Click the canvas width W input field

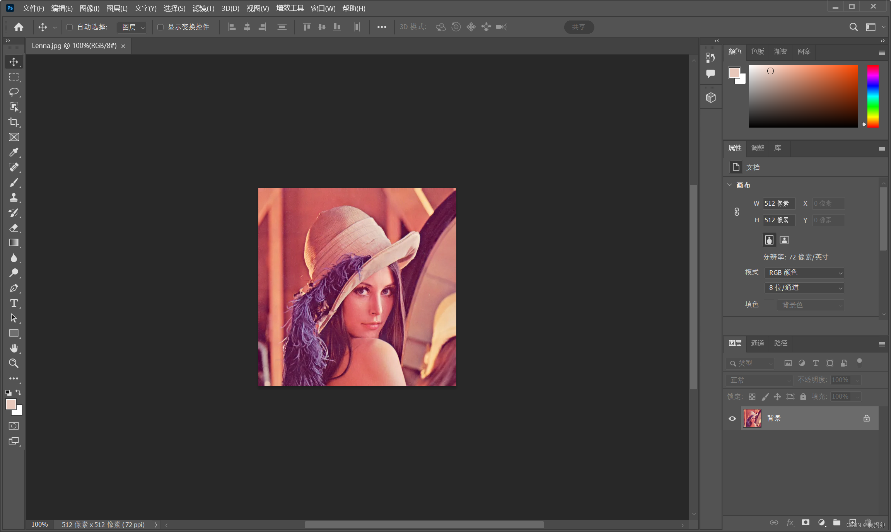(x=778, y=203)
